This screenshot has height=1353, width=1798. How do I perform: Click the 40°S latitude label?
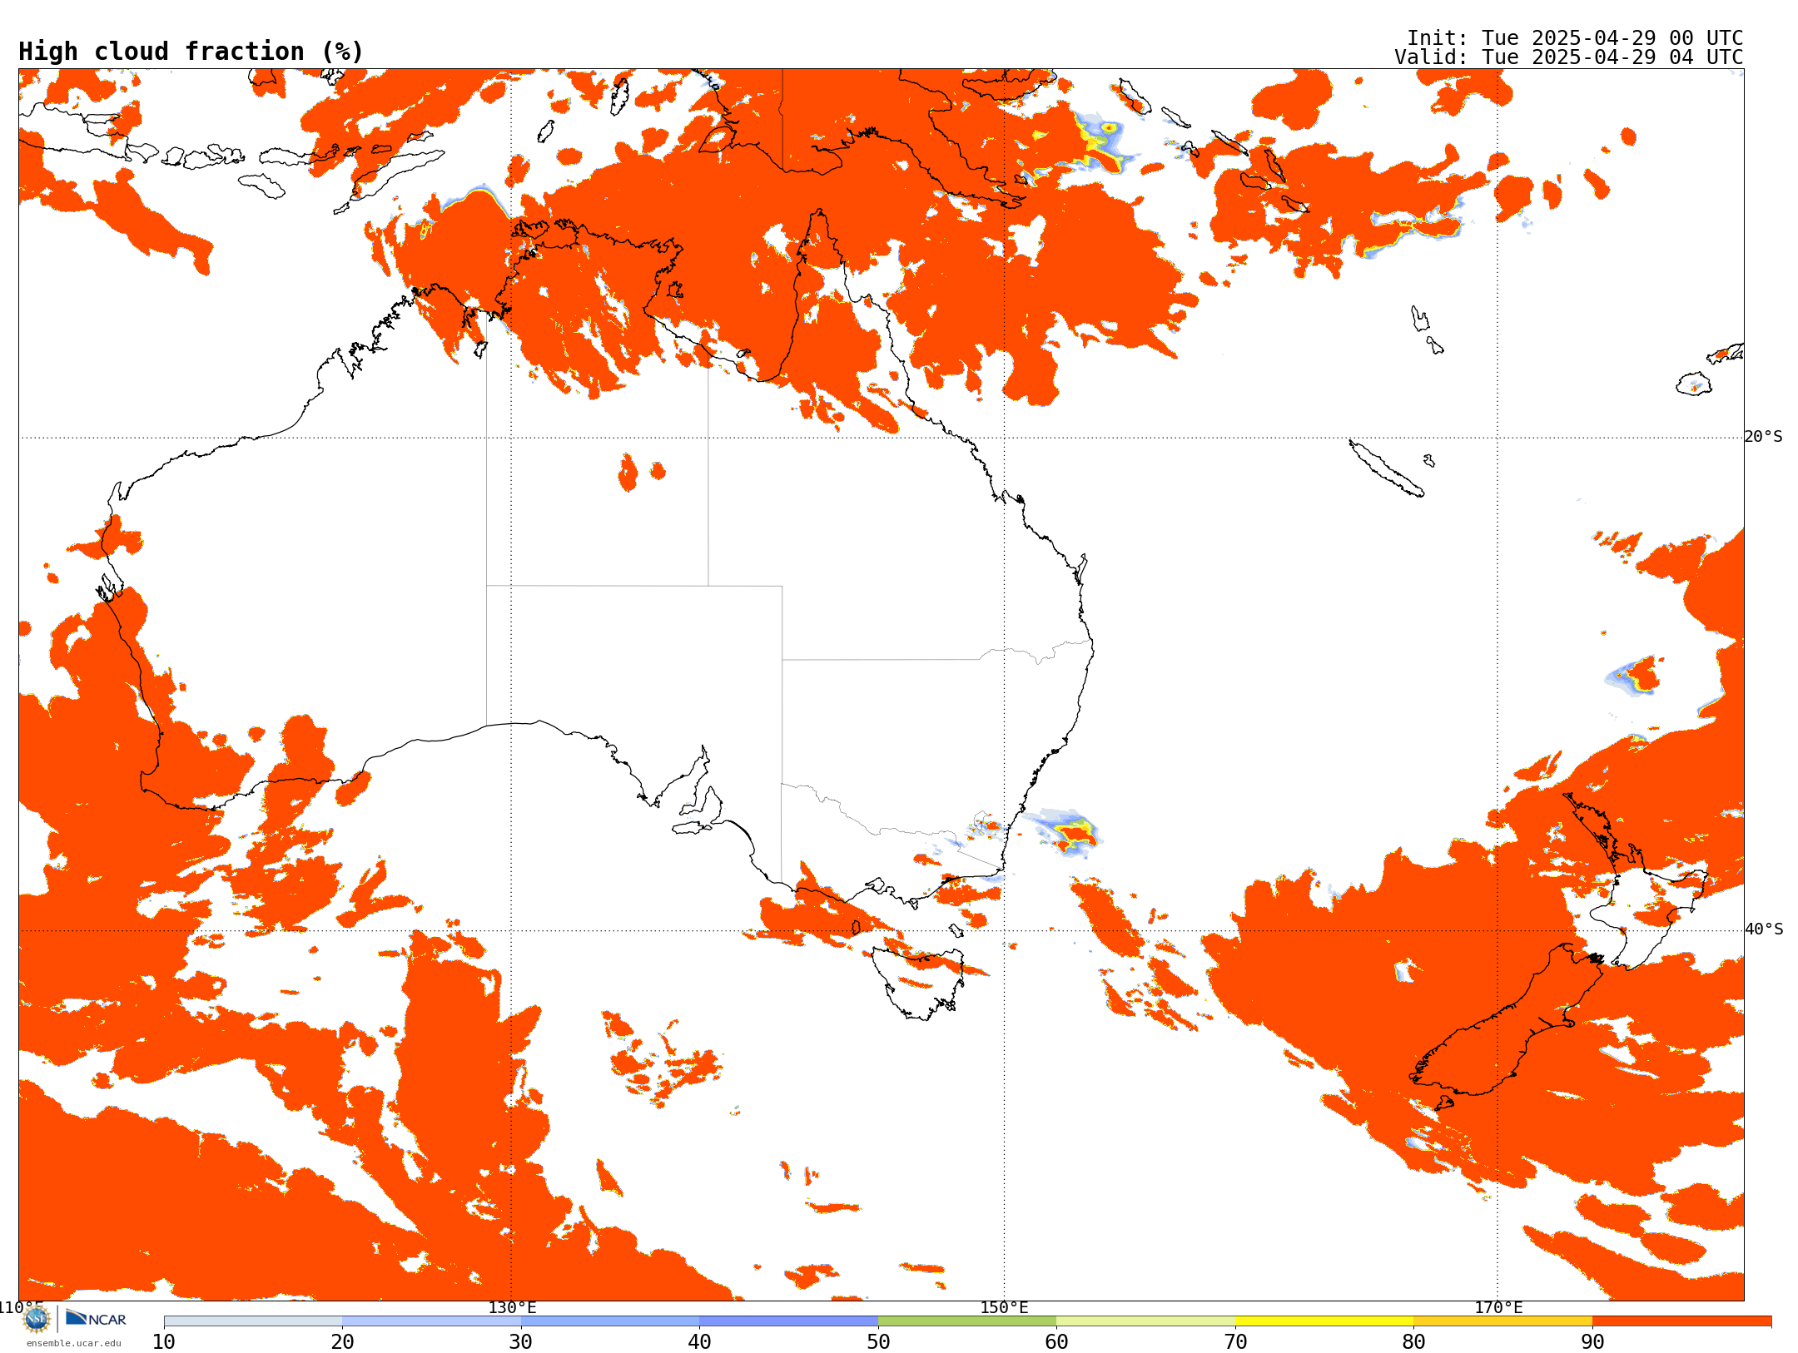pos(1764,929)
